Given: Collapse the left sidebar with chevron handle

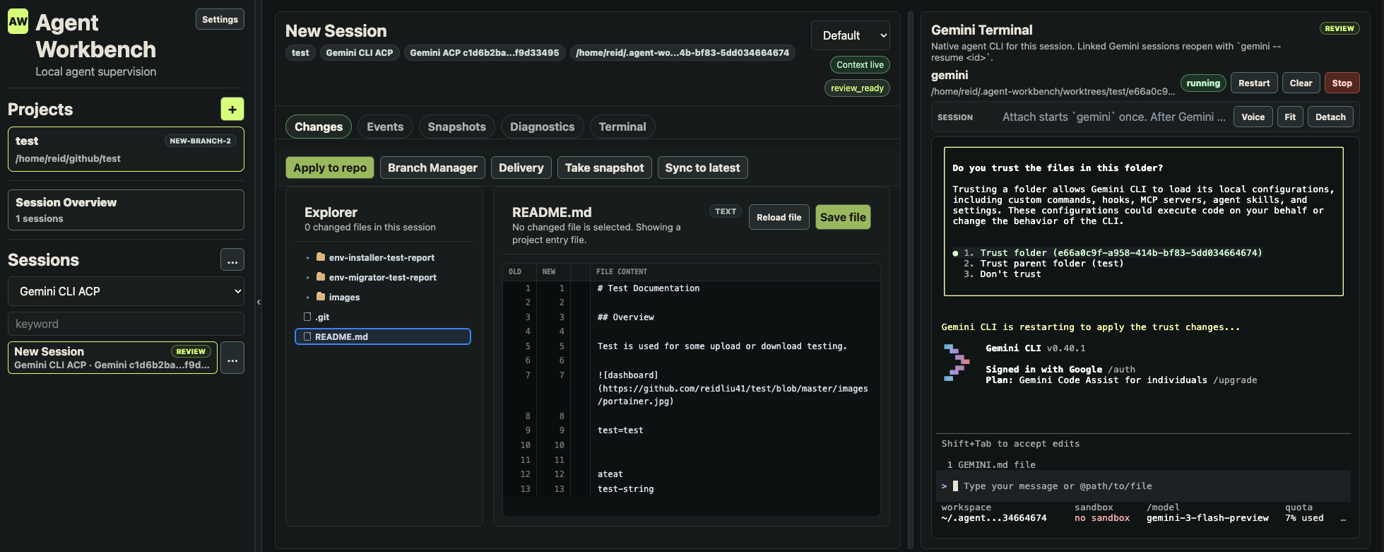Looking at the screenshot, I should coord(259,302).
